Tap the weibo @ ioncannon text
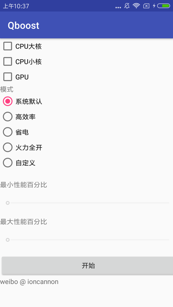Image resolution: width=173 pixels, height=307 pixels. (29, 282)
